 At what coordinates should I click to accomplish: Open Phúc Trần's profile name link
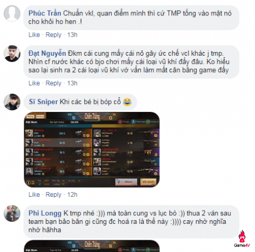[45, 13]
